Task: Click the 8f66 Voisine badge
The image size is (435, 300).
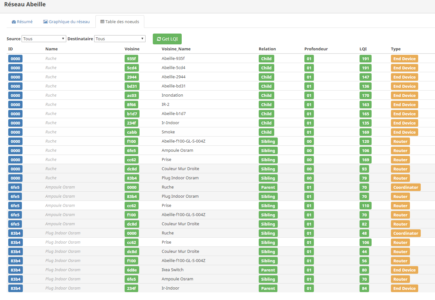Action: click(x=131, y=105)
